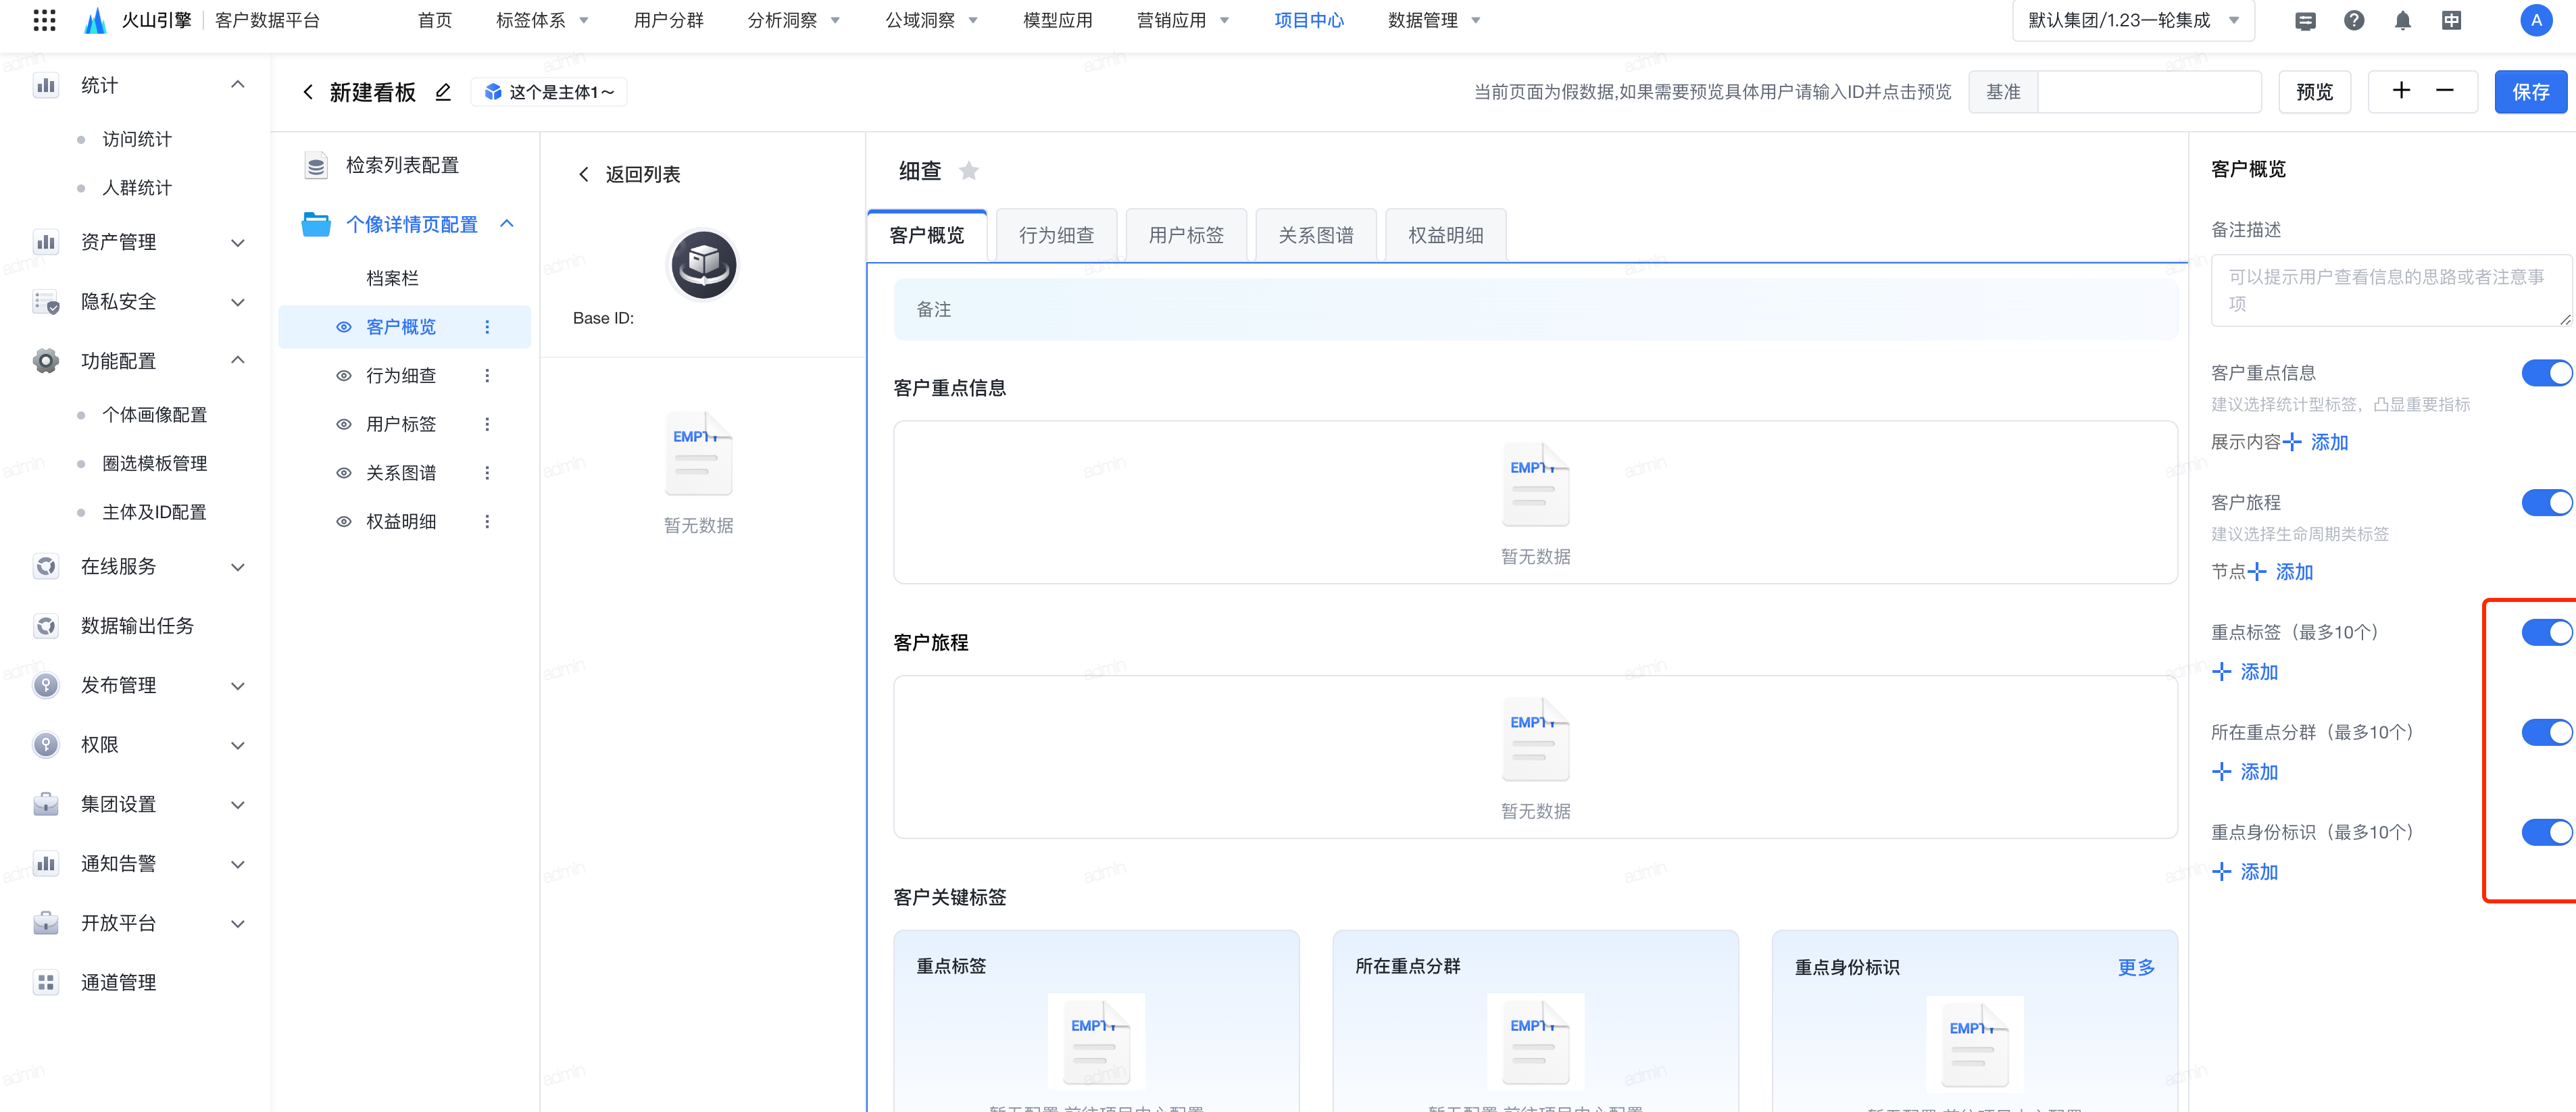Toggle visibility eye of 关系图谱
This screenshot has width=2576, height=1112.
343,473
